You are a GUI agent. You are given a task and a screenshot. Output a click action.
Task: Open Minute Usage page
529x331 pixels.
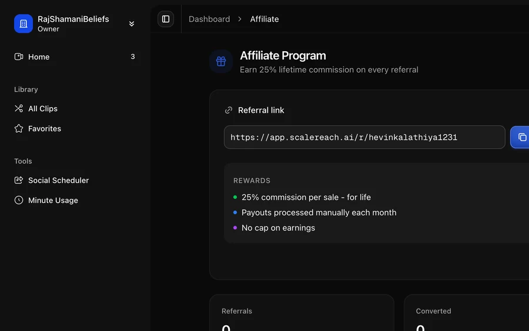click(75, 200)
